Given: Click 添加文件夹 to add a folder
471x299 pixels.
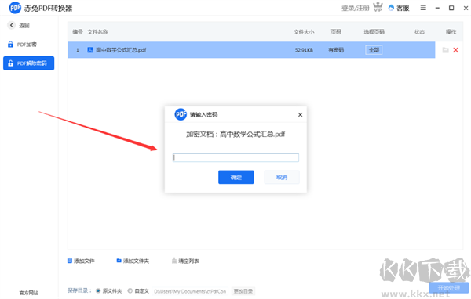Looking at the screenshot, I should (133, 261).
